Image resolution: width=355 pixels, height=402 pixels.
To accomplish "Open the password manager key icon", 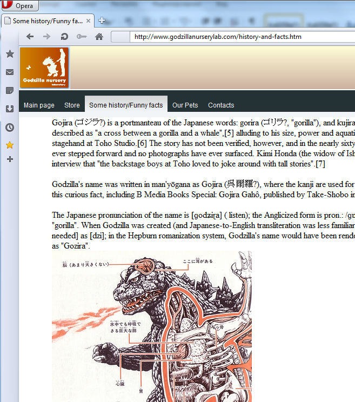I will pos(82,37).
